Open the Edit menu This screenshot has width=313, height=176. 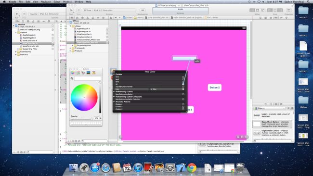pyautogui.click(x=28, y=1)
